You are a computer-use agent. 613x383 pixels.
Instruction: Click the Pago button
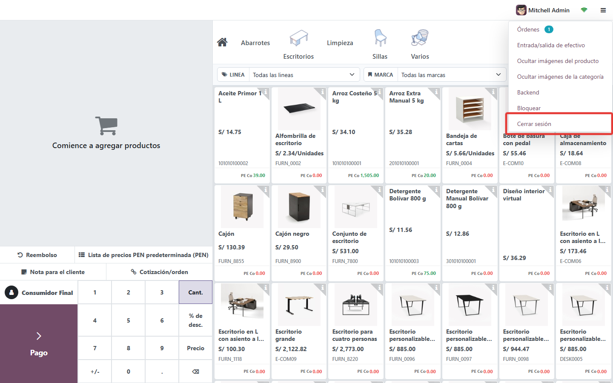coord(39,344)
